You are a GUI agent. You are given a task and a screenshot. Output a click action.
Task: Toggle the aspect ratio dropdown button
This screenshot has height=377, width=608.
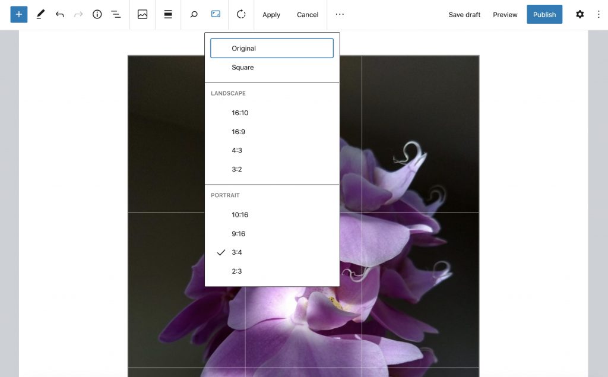click(x=216, y=14)
